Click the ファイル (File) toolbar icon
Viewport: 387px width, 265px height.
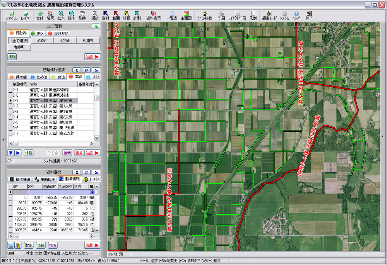11,15
